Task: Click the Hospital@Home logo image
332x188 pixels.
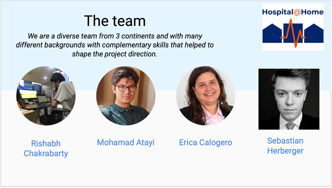Action: click(x=293, y=27)
